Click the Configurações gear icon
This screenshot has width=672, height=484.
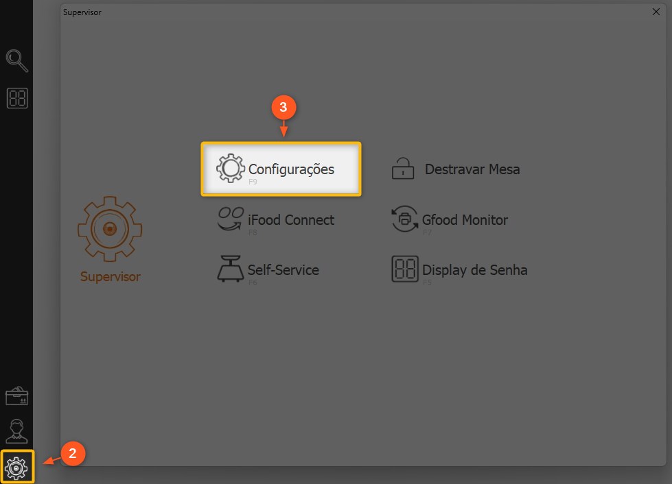tap(230, 169)
